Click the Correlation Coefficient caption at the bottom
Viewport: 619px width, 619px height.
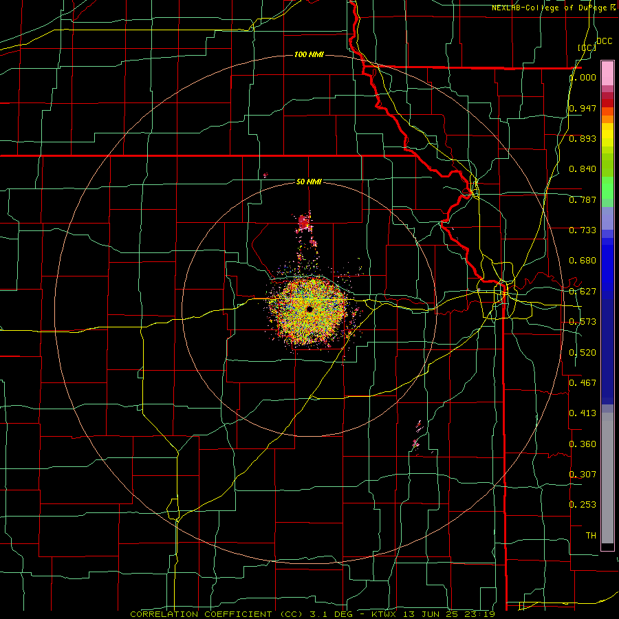(313, 614)
